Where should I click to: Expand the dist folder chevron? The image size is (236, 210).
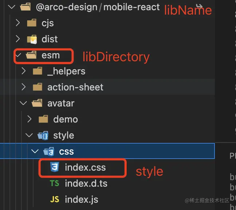point(17,39)
